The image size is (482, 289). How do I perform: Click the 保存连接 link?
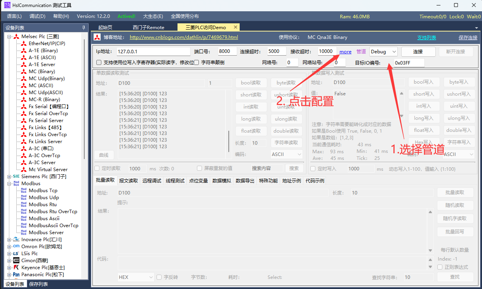468,38
